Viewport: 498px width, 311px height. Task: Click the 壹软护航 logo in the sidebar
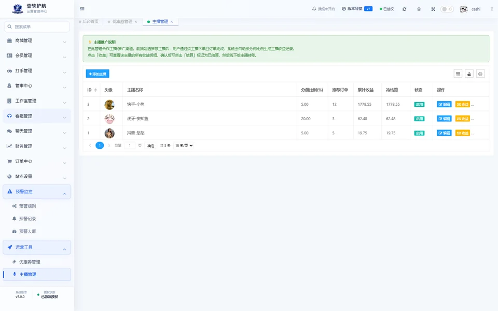(18, 9)
